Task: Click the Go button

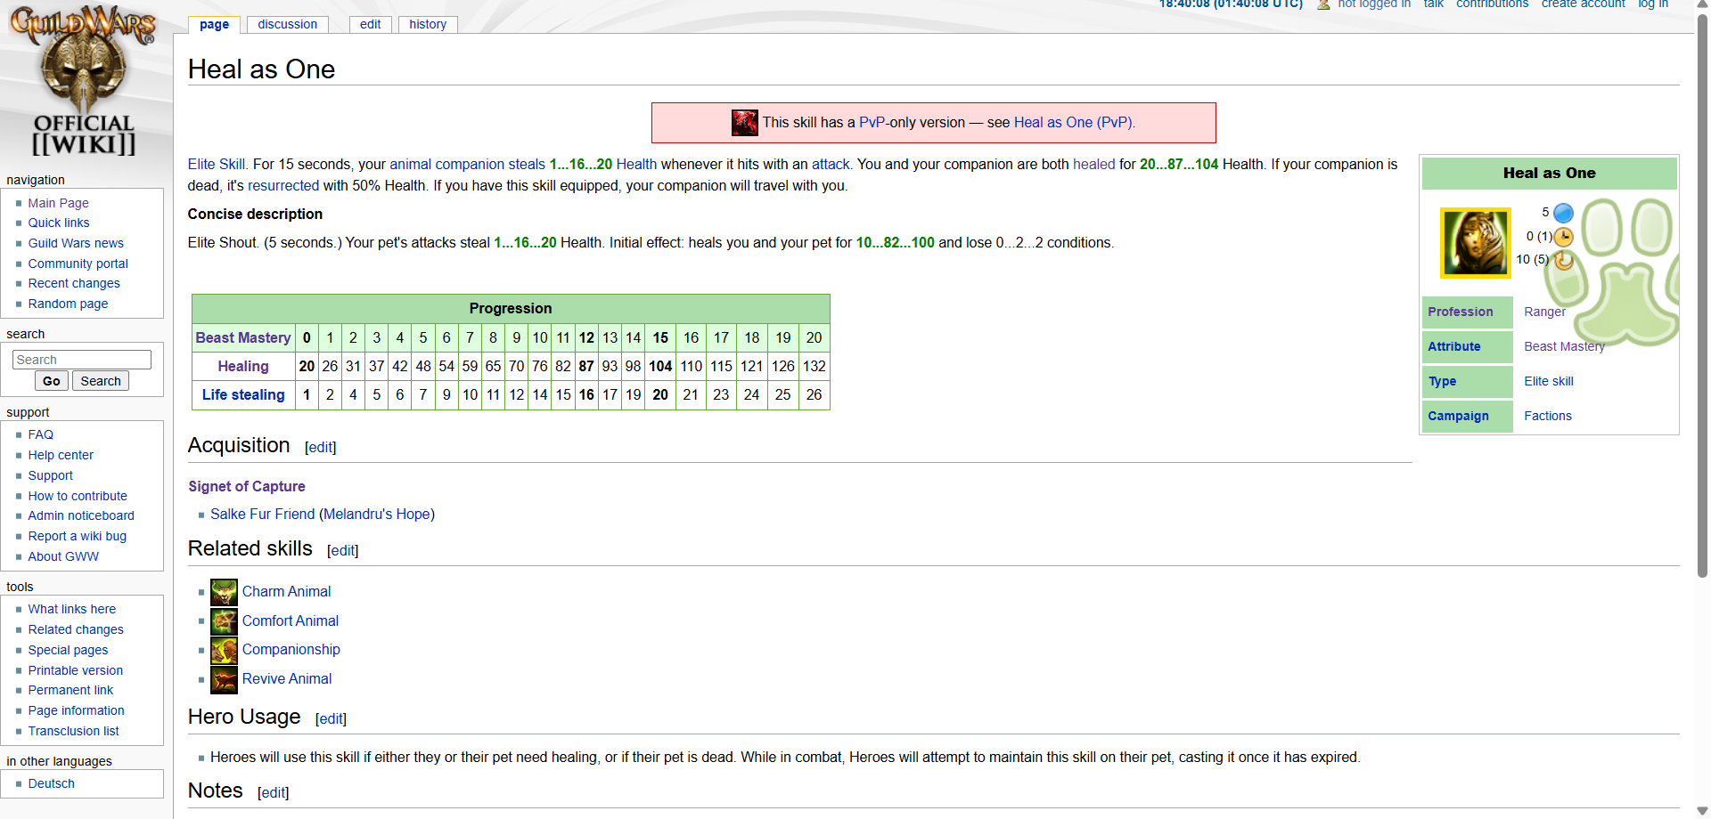Action: coord(52,381)
